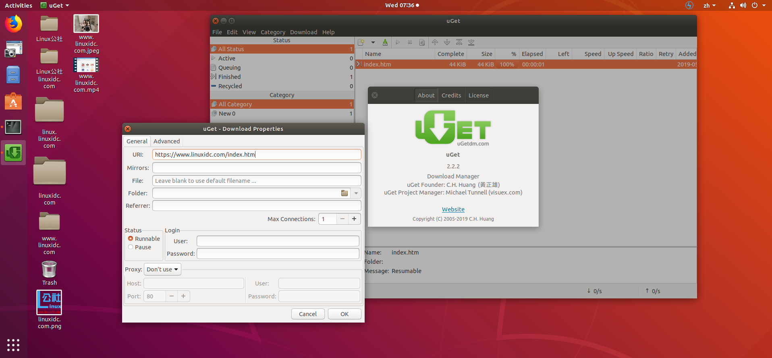
Task: Select All Status row in Status list
Action: pos(282,49)
